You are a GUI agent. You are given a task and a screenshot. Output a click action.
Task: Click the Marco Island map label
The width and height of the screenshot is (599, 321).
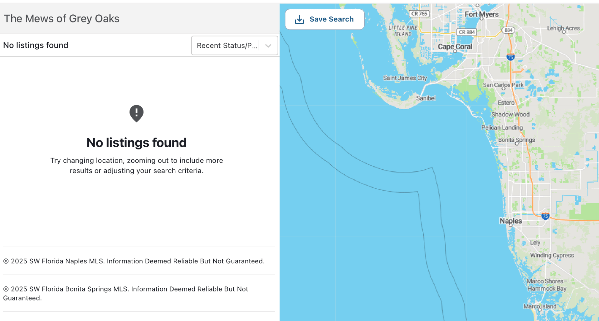540,306
